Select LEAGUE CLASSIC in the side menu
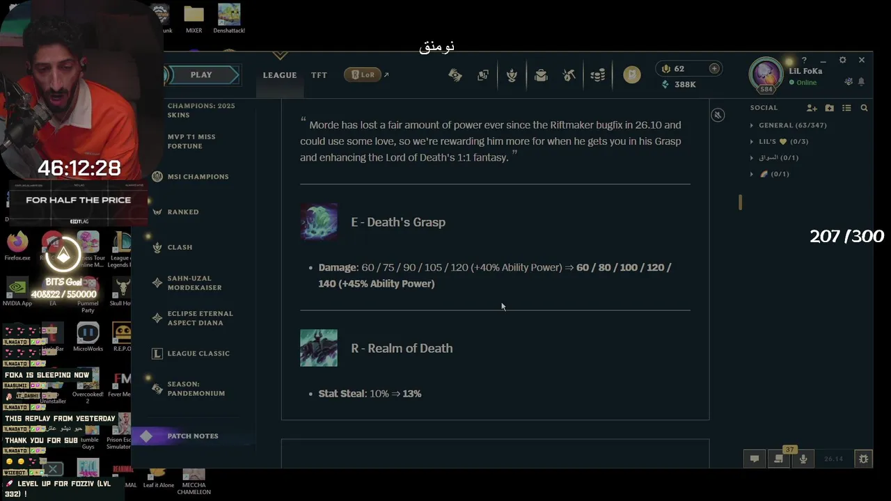891x501 pixels. click(x=198, y=353)
